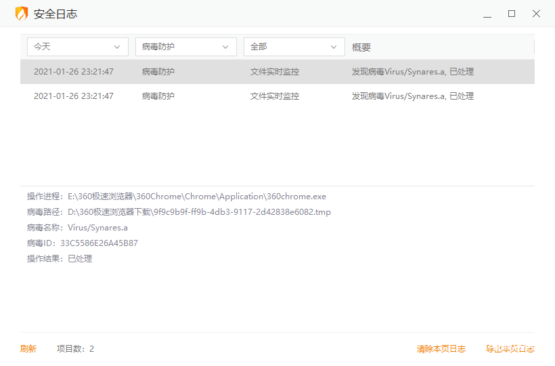Maximize the 安全日志 window

tap(512, 14)
